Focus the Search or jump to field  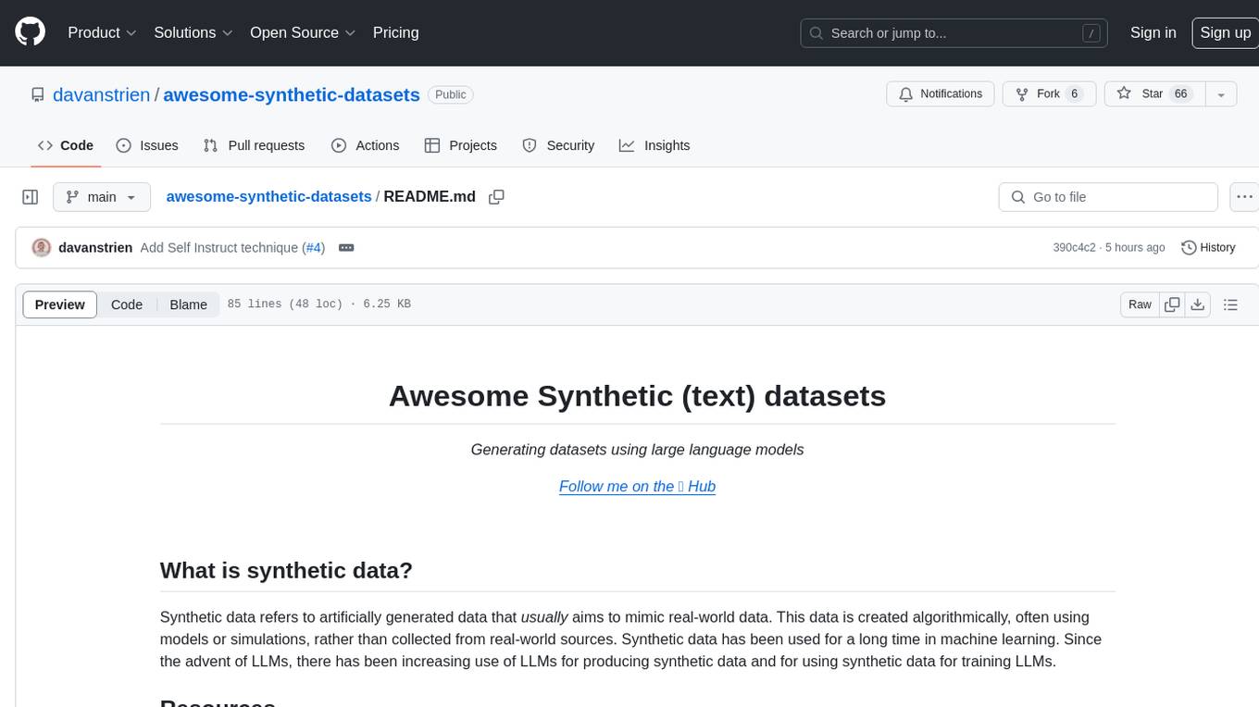(954, 33)
